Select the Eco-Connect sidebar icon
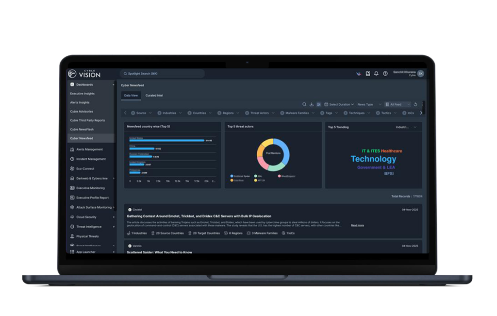Image resolution: width=497 pixels, height=316 pixels. 72,168
